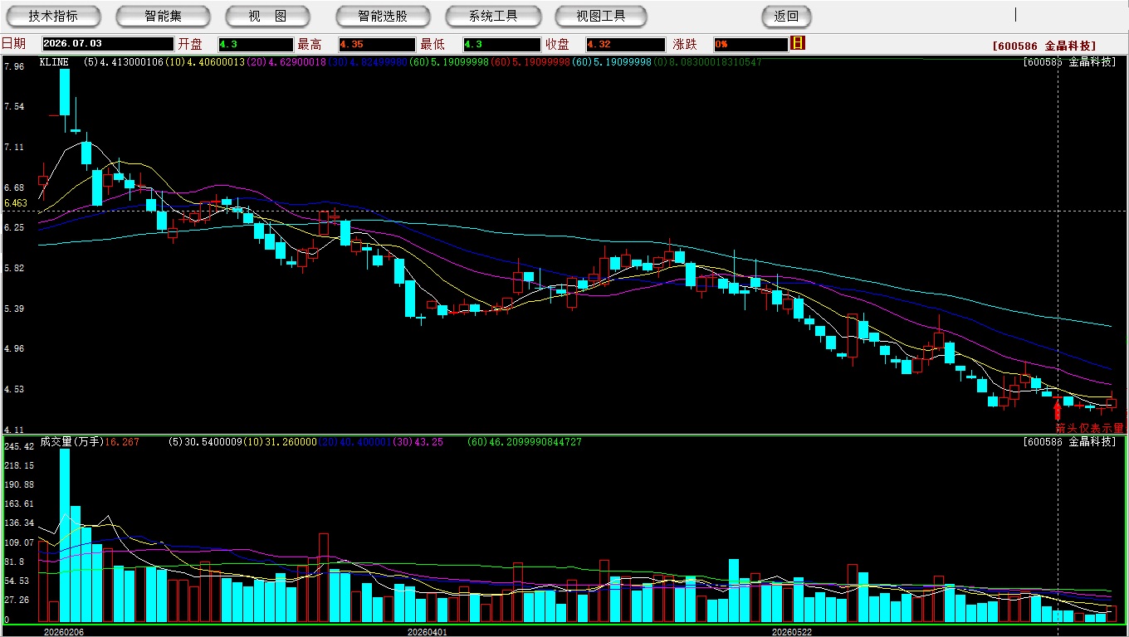The height and width of the screenshot is (637, 1129).
Task: Click the KLINE indicator label
Action: (54, 62)
